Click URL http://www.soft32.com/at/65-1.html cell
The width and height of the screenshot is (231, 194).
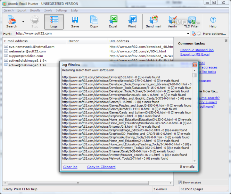138,51
